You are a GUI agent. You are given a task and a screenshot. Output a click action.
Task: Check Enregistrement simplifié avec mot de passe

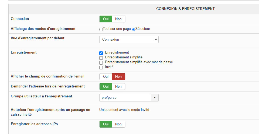pyautogui.click(x=101, y=63)
